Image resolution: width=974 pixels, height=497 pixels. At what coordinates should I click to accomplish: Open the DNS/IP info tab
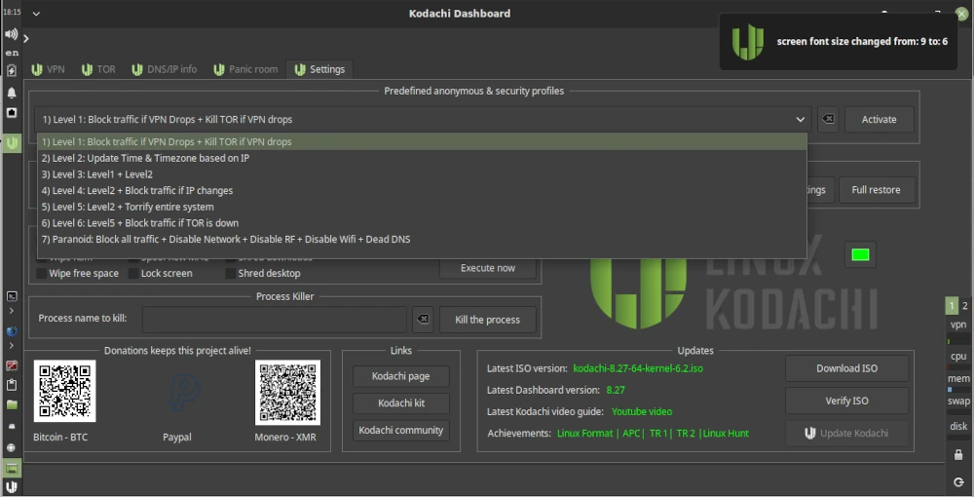tap(165, 69)
